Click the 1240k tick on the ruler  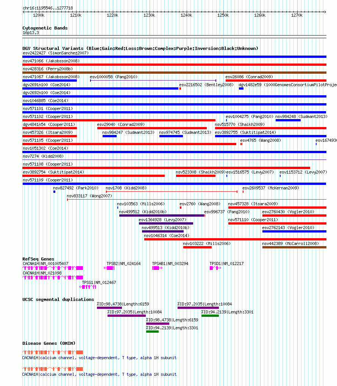pyautogui.click(x=186, y=15)
